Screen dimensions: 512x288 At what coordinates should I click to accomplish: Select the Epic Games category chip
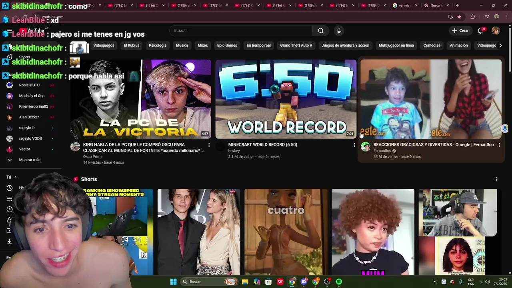point(227,46)
